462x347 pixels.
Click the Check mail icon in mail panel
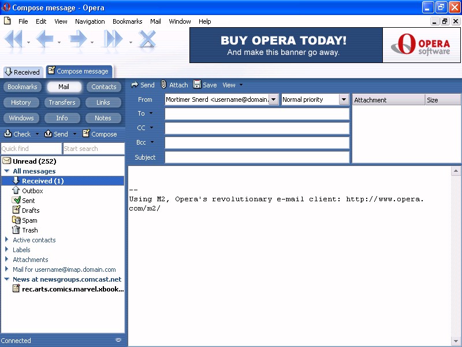coord(8,134)
